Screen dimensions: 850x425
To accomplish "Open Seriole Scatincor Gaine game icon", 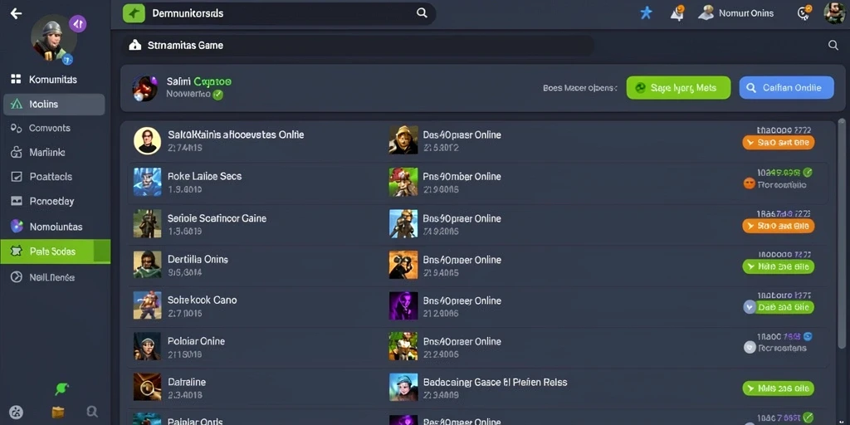I will click(x=147, y=223).
